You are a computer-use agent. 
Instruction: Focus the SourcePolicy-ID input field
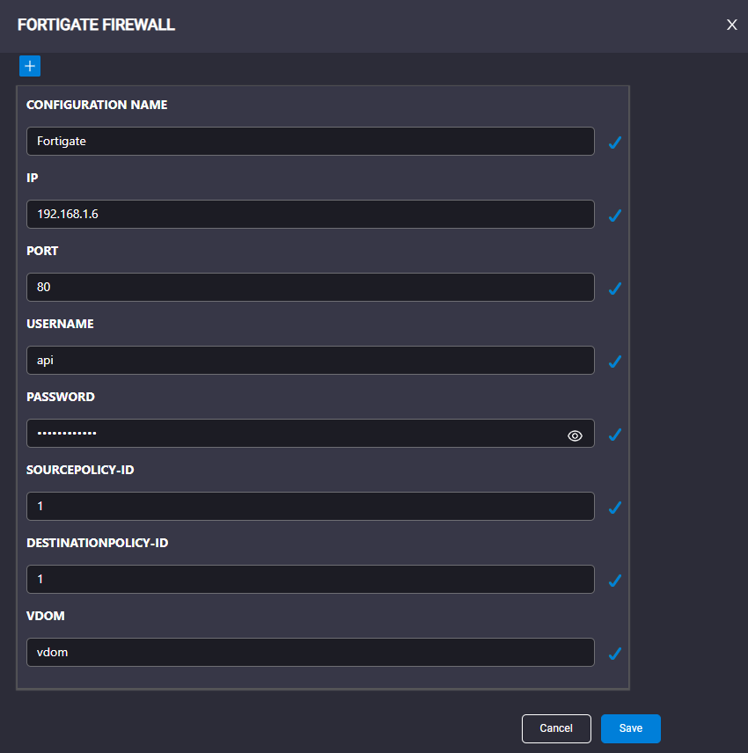(x=311, y=506)
